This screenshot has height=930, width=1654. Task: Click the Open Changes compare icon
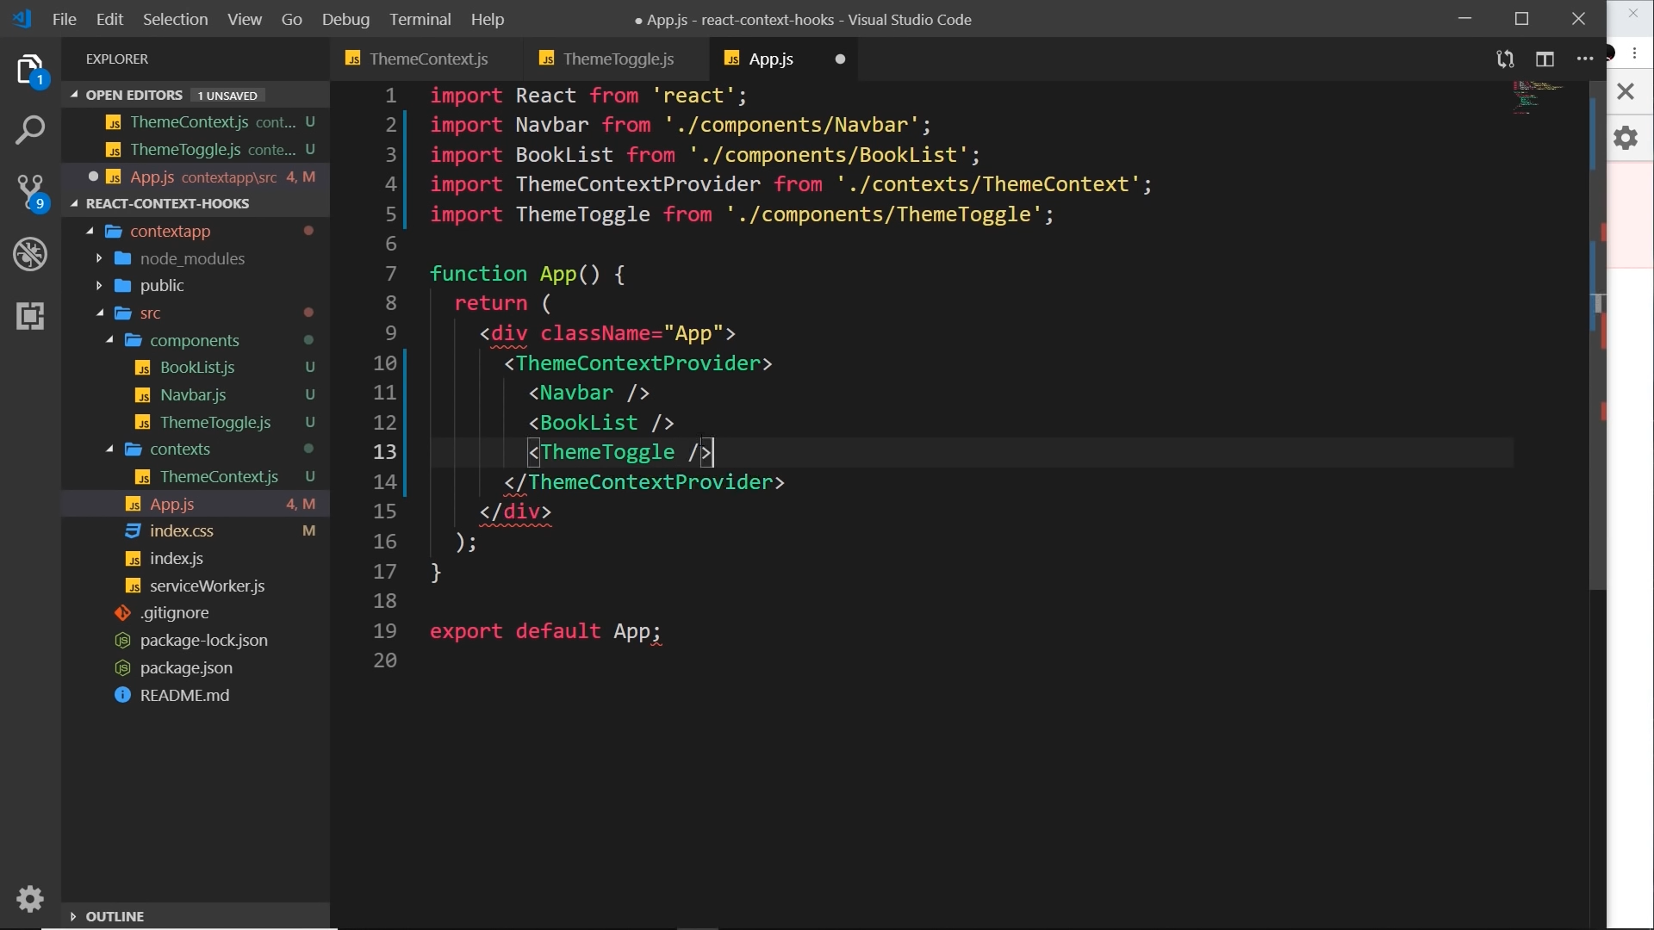point(1505,59)
